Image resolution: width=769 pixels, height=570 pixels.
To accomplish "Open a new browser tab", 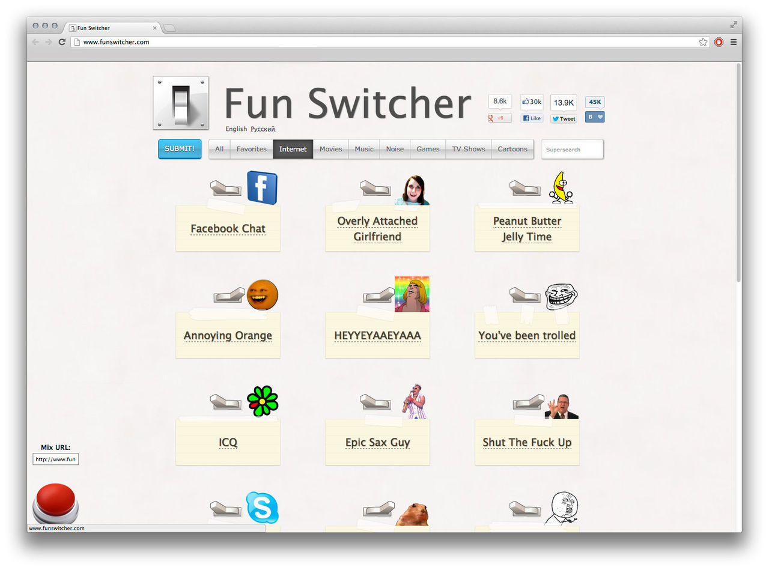I will click(x=169, y=28).
